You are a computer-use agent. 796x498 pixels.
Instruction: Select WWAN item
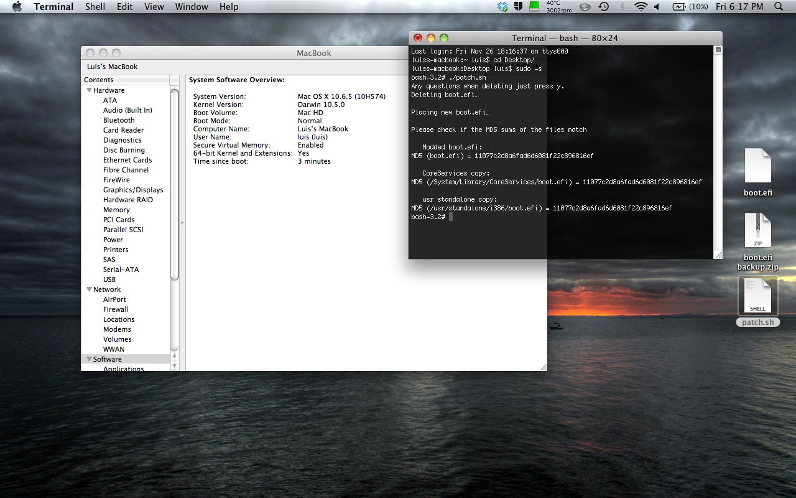coord(114,349)
